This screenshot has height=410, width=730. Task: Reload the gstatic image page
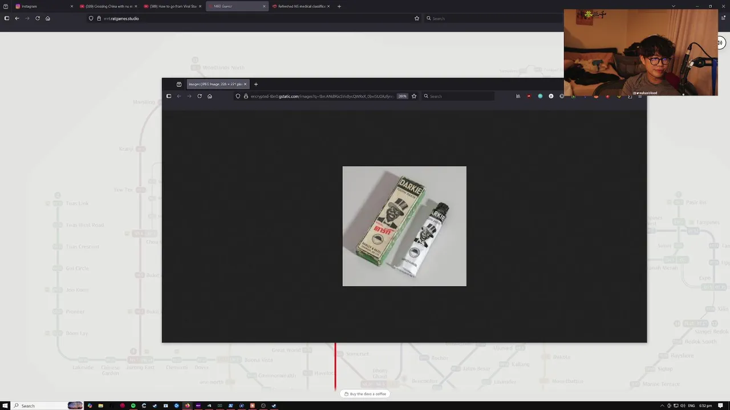[x=200, y=96]
